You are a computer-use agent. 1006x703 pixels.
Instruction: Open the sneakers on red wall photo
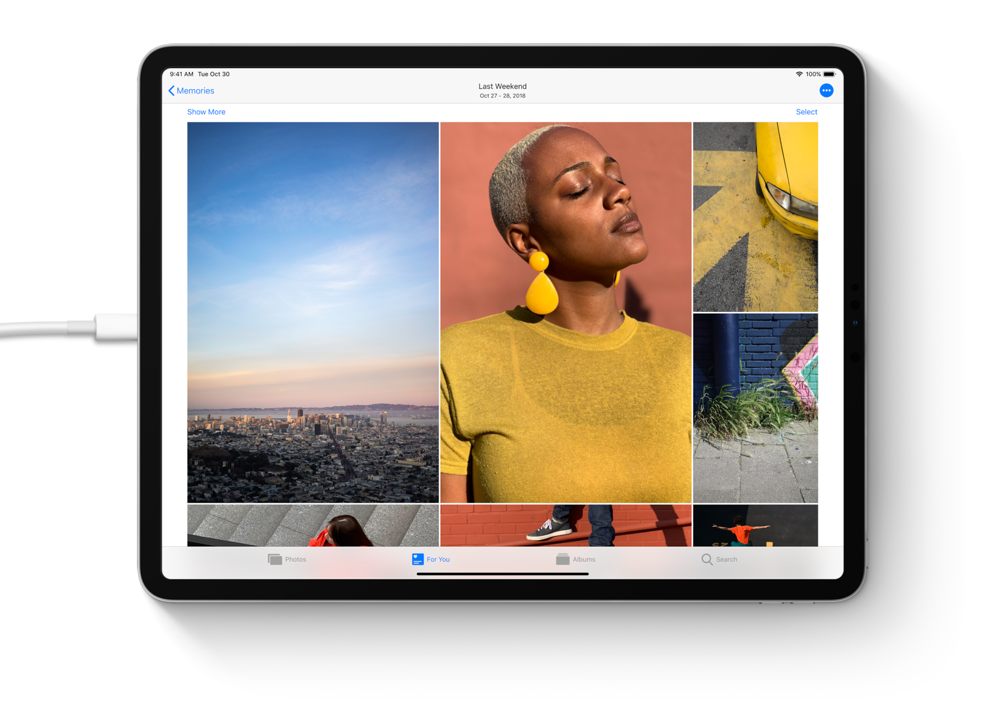click(566, 525)
